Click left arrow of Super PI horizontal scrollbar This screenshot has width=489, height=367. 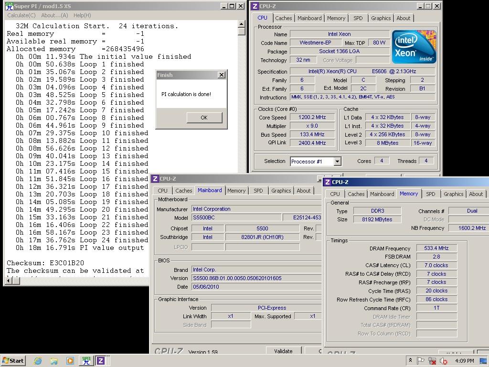(x=9, y=281)
